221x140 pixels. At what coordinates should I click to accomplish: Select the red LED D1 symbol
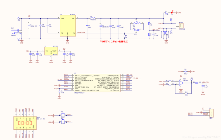[x=172, y=13]
